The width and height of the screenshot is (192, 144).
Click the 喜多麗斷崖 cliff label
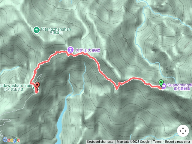(x=182, y=89)
